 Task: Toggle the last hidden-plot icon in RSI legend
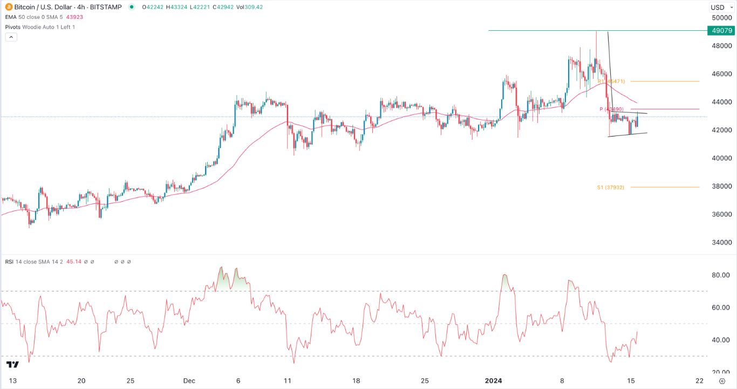[128, 262]
